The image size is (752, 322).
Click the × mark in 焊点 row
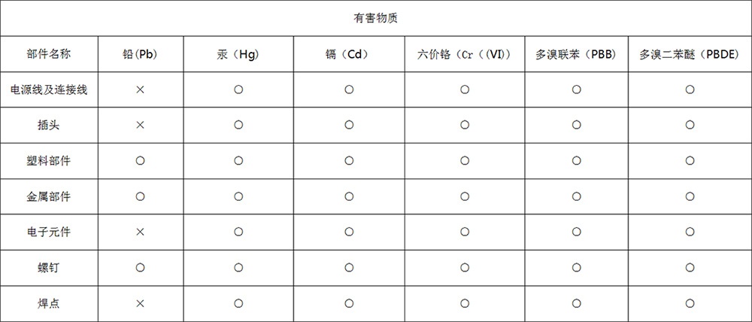140,303
